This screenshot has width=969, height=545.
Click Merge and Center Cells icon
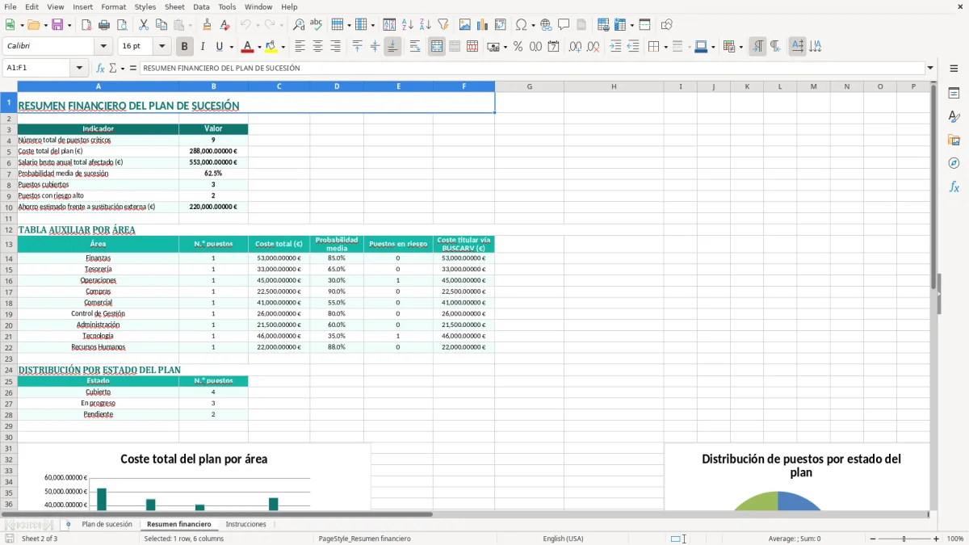coord(437,47)
